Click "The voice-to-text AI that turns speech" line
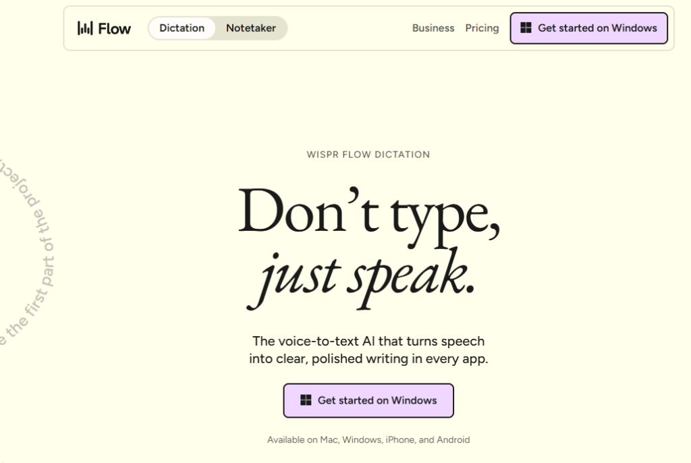The image size is (691, 463). pos(368,342)
